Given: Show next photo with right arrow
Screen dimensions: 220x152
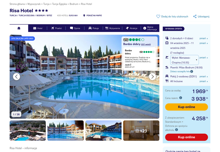Looking at the screenshot, I should coord(152,77).
